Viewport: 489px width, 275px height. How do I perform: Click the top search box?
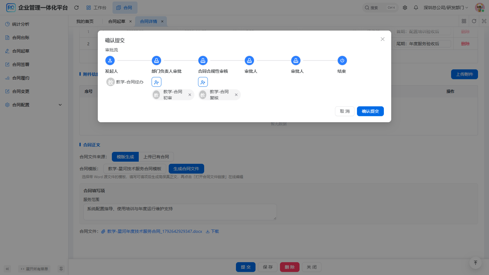(x=380, y=8)
